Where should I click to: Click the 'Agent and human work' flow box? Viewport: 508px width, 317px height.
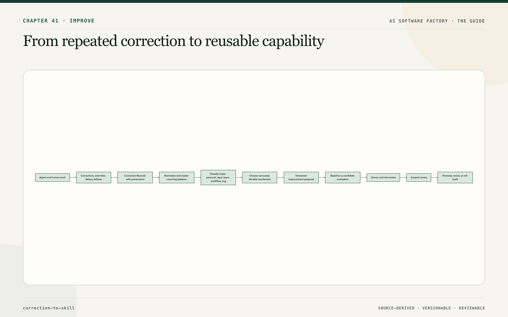pos(52,178)
